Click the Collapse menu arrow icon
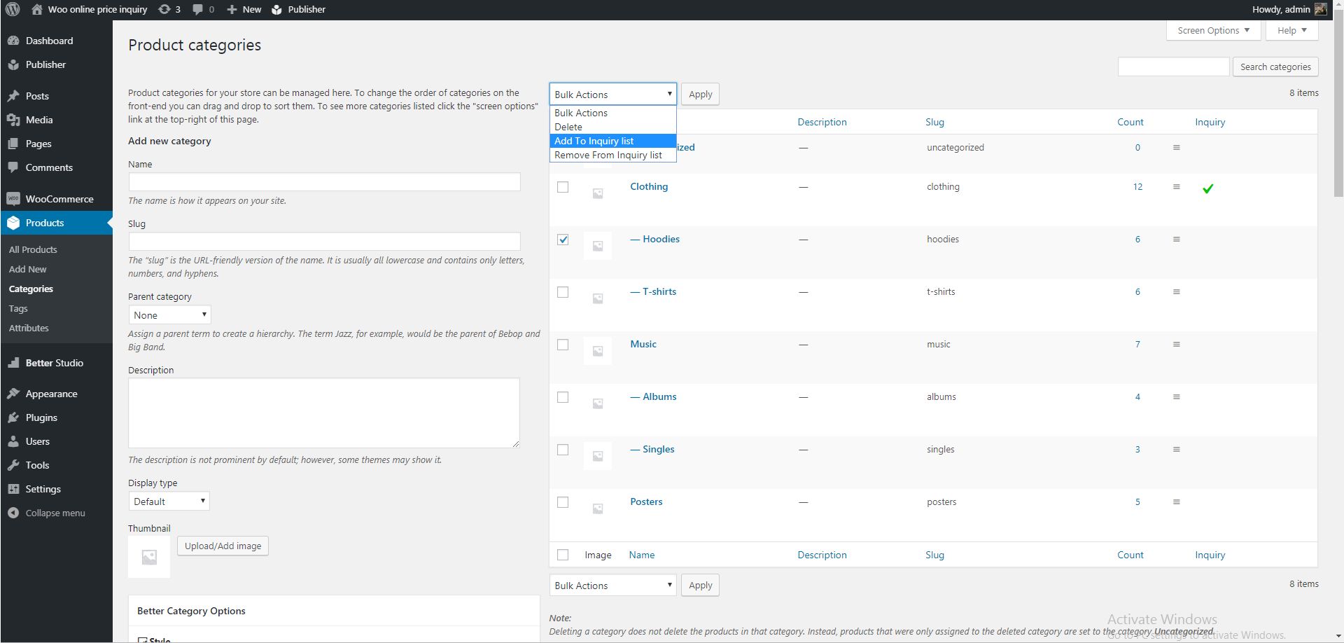1344x643 pixels. [x=13, y=513]
